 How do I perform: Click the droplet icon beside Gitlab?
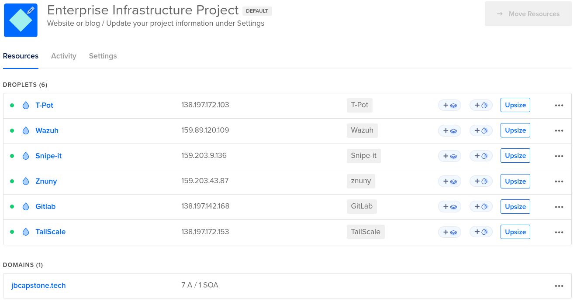26,206
